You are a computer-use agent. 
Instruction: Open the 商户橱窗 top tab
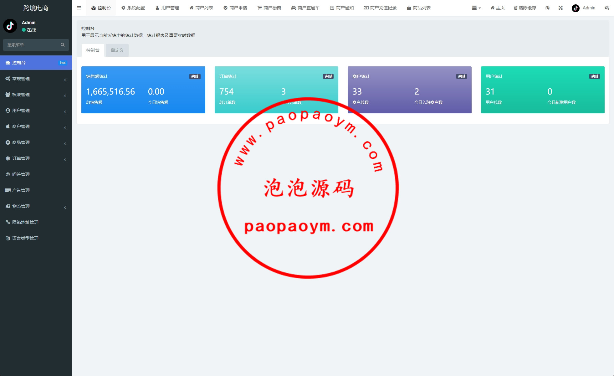(269, 8)
